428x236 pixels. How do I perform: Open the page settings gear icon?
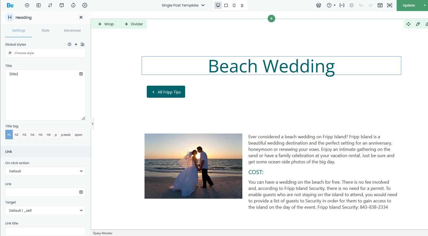point(85,5)
